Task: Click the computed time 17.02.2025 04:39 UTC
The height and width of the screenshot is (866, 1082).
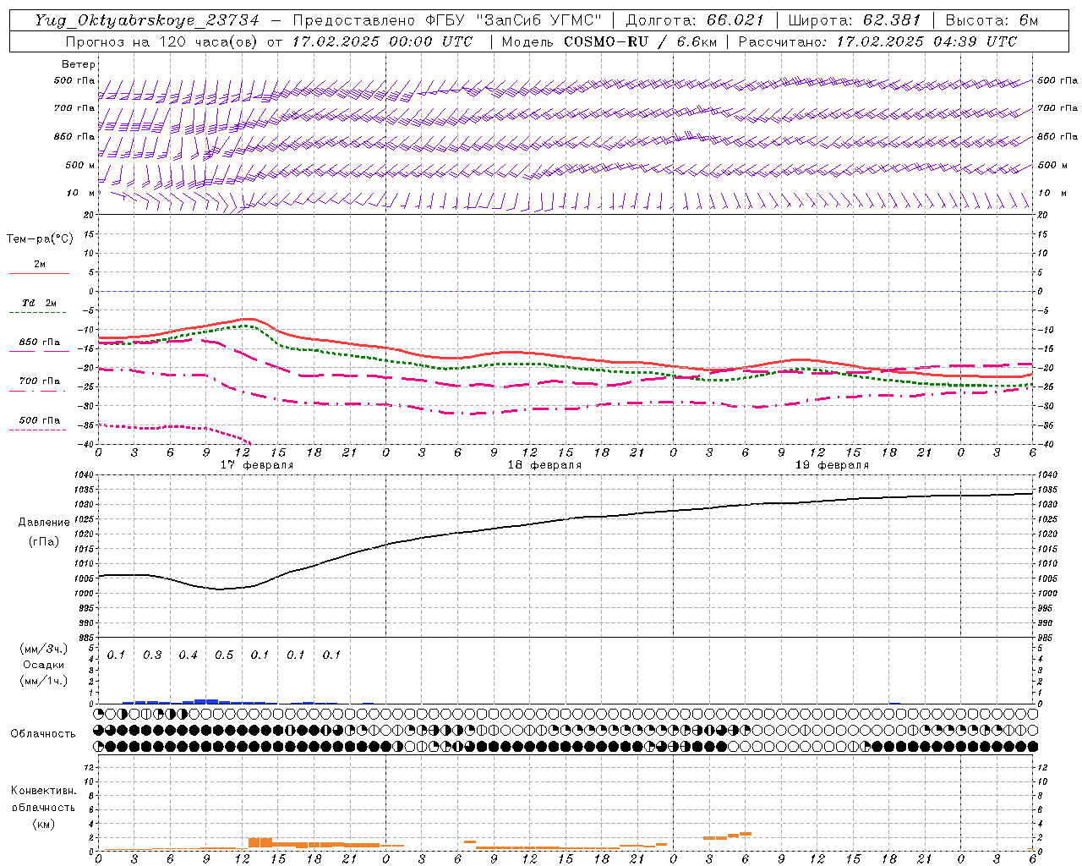Action: tap(927, 41)
